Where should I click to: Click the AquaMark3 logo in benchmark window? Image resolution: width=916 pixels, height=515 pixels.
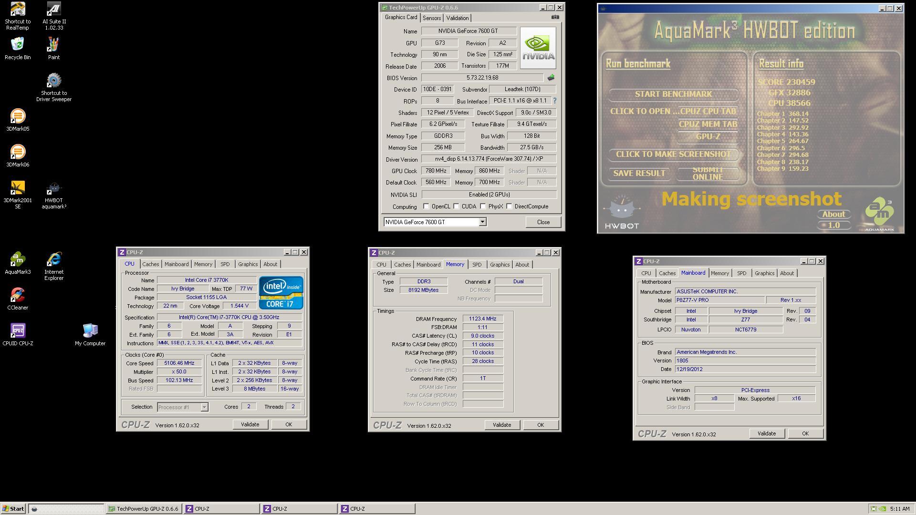(880, 215)
